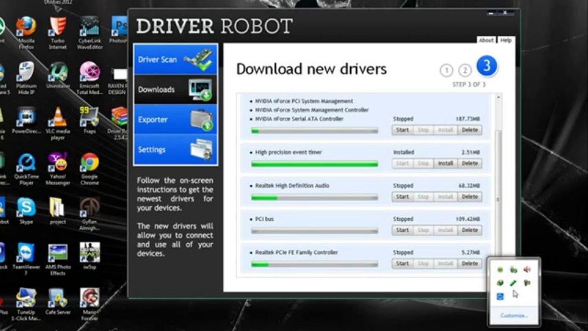This screenshot has width=588, height=331.
Task: Start the NVIDIA nForce Serial ATA download
Action: point(402,130)
